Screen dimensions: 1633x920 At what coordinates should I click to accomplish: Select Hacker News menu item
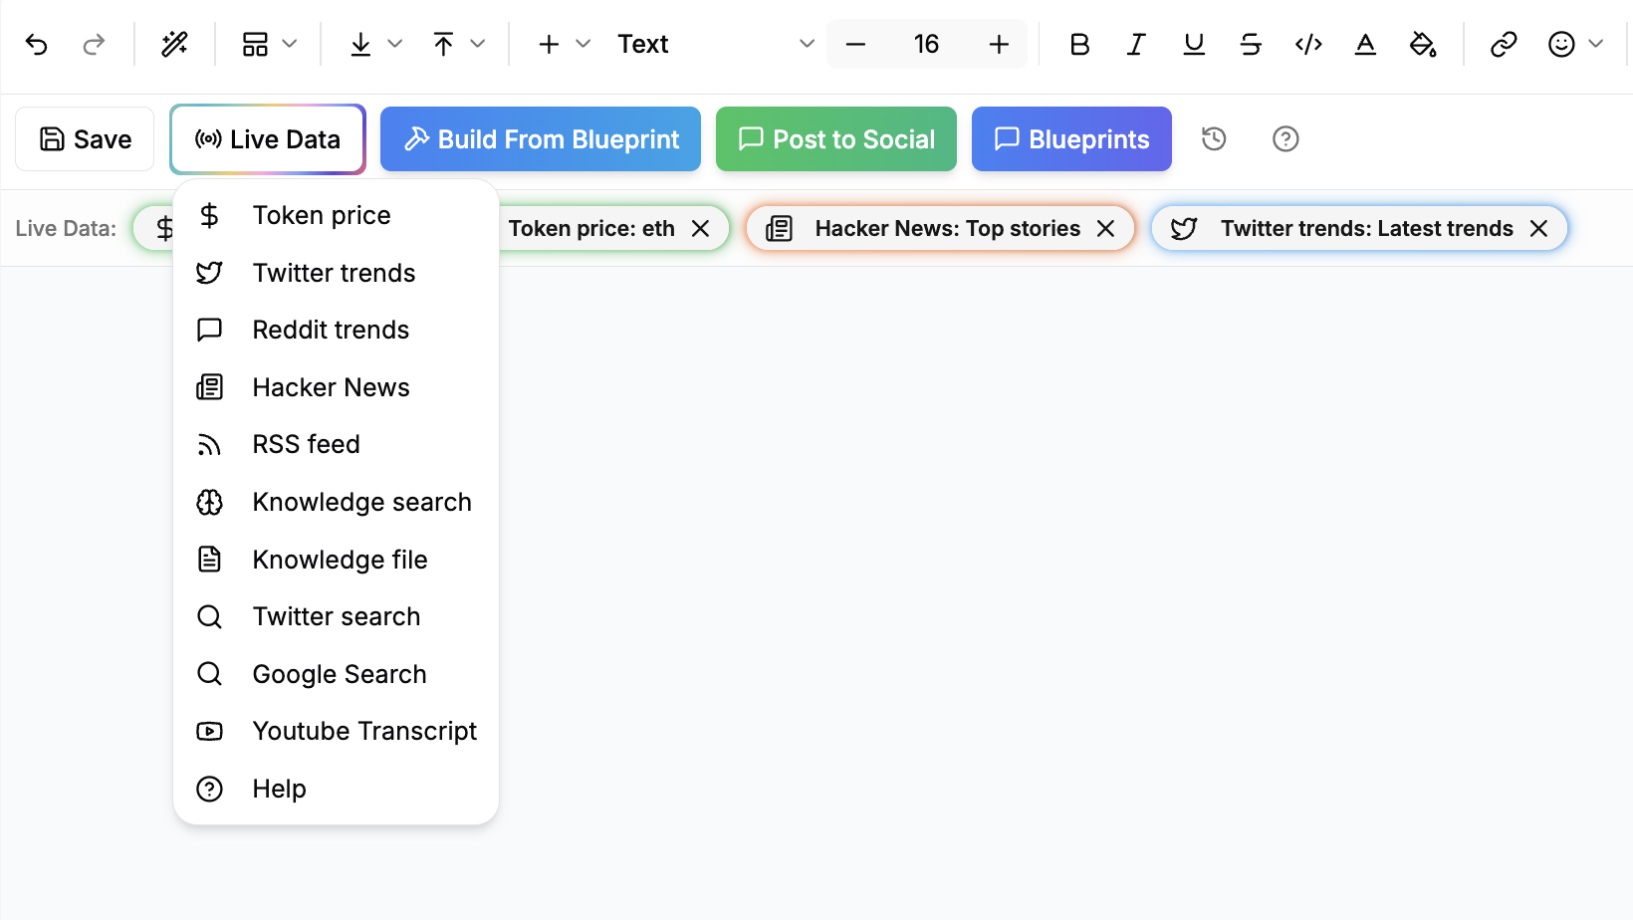click(336, 387)
